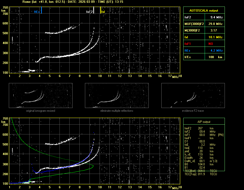The height and width of the screenshot is (190, 244).
Task: Click the blue ftEs frequency marker
Action: (x=41, y=11)
